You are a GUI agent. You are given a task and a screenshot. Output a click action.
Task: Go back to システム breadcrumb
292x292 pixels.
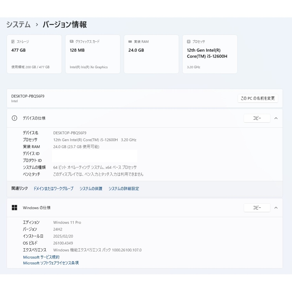point(18,25)
